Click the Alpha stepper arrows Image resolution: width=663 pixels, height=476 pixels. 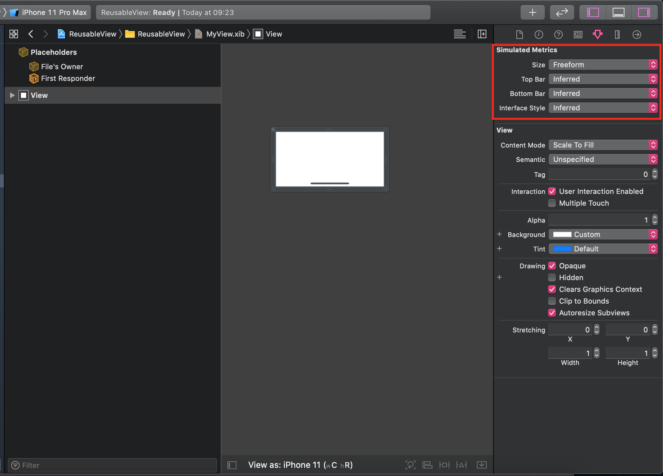coord(655,220)
